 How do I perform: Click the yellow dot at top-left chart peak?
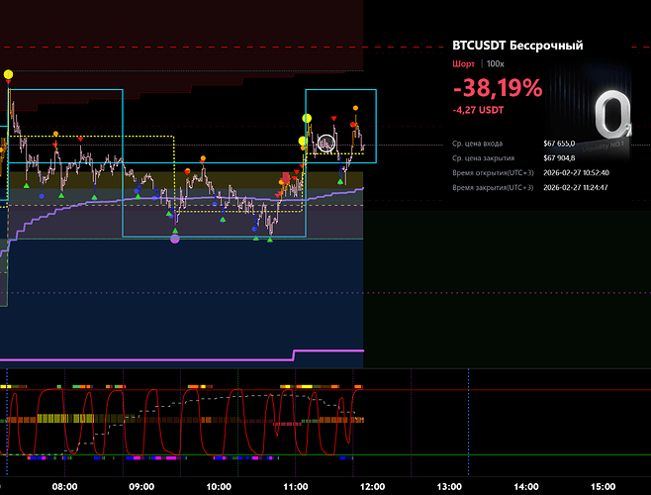point(9,74)
